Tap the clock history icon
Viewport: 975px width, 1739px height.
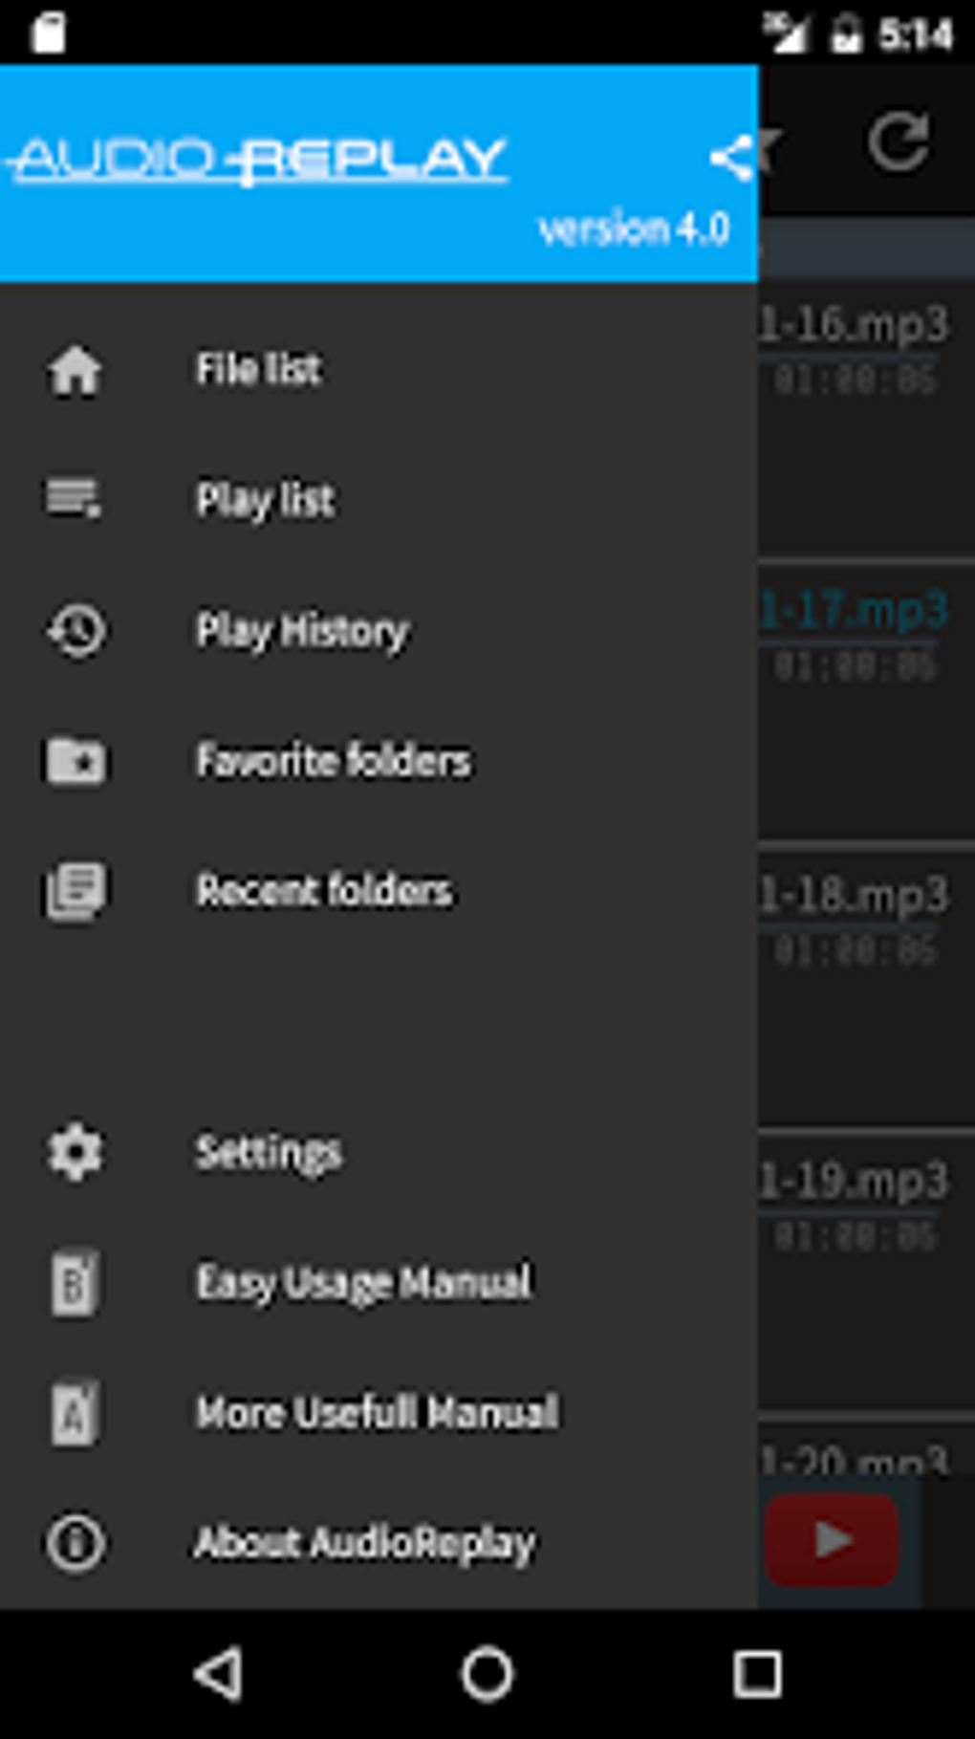pos(76,631)
